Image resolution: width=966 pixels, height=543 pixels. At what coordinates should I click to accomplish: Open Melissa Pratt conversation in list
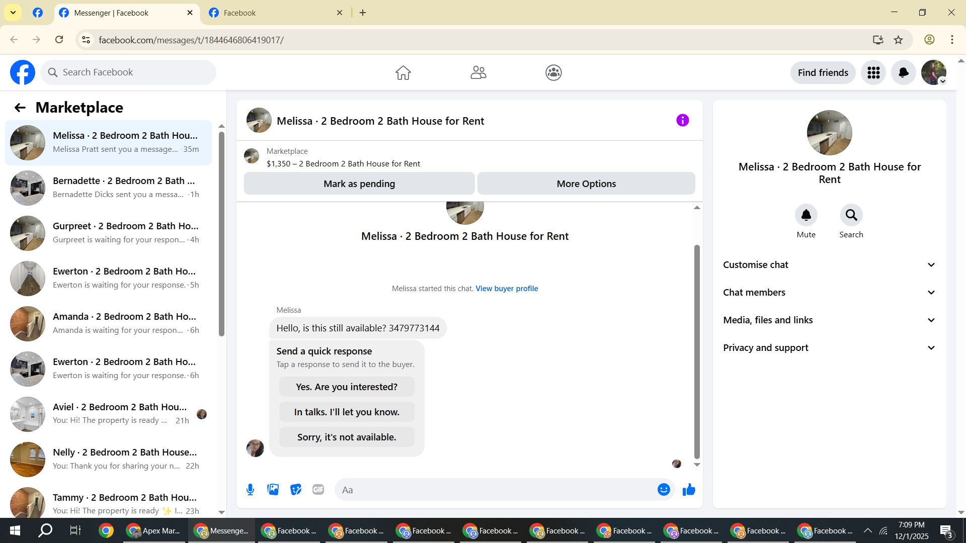108,143
